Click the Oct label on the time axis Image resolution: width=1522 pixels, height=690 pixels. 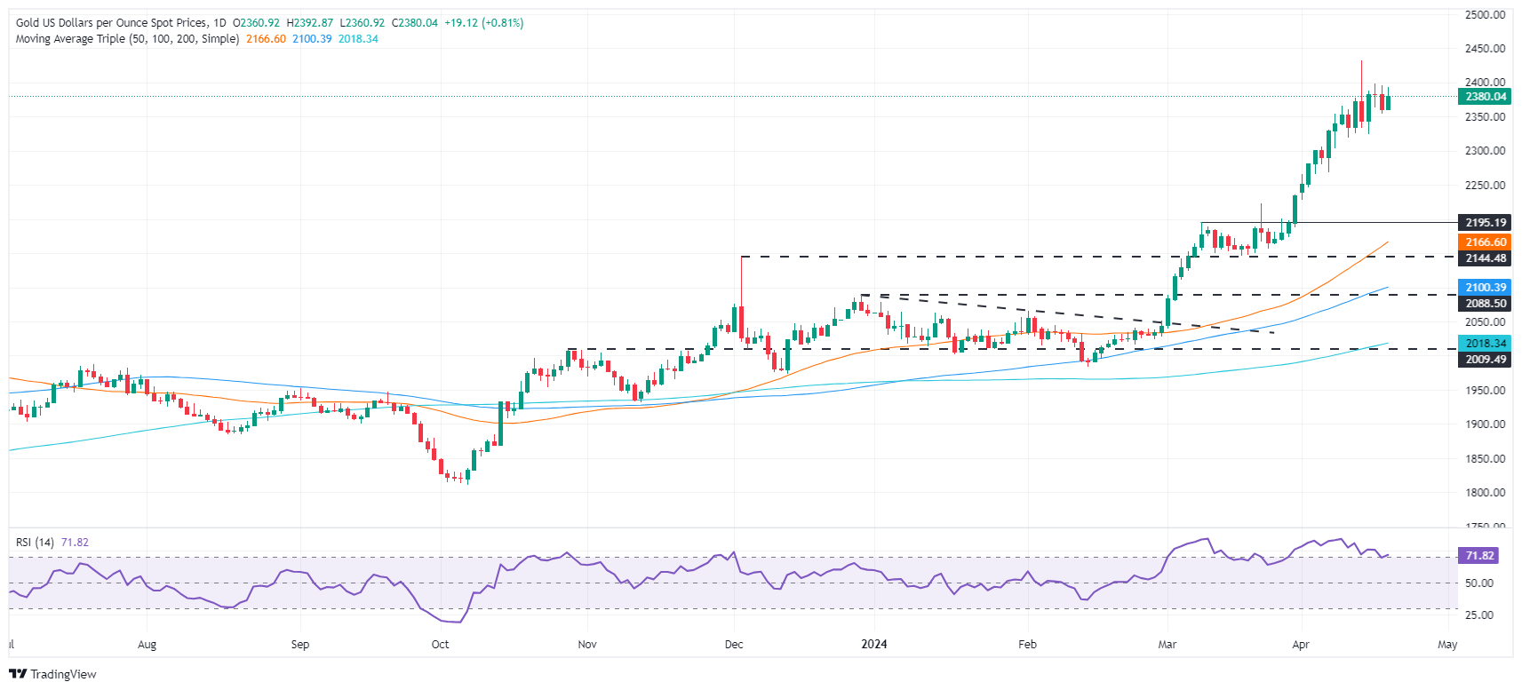[x=440, y=644]
